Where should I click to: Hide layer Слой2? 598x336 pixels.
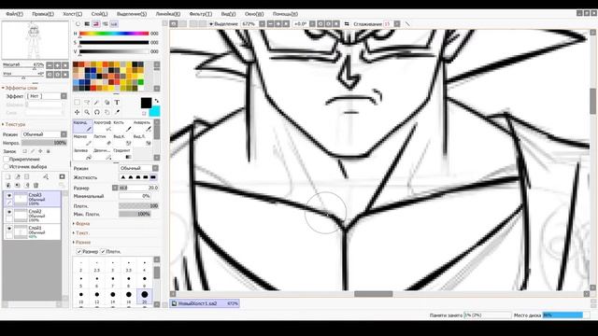point(9,212)
